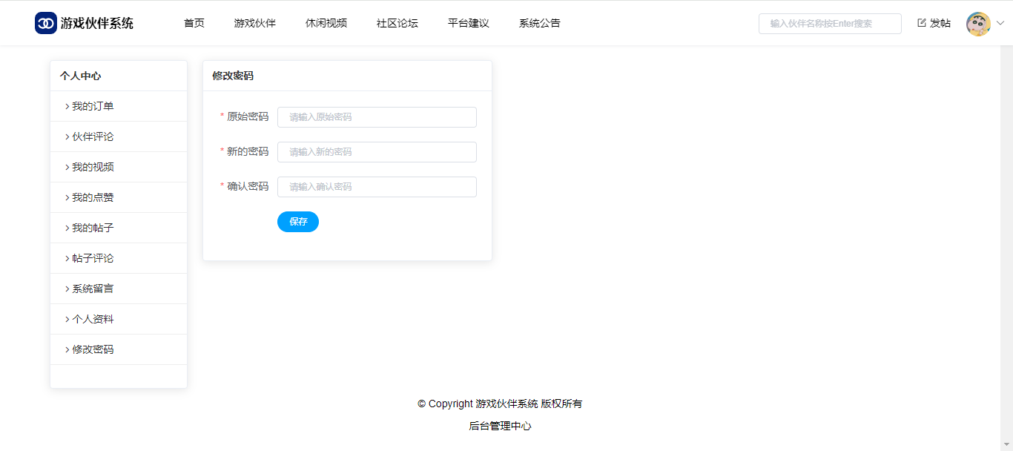Click the copyright footer text
Screen dimensions: 1013x451
click(x=500, y=404)
